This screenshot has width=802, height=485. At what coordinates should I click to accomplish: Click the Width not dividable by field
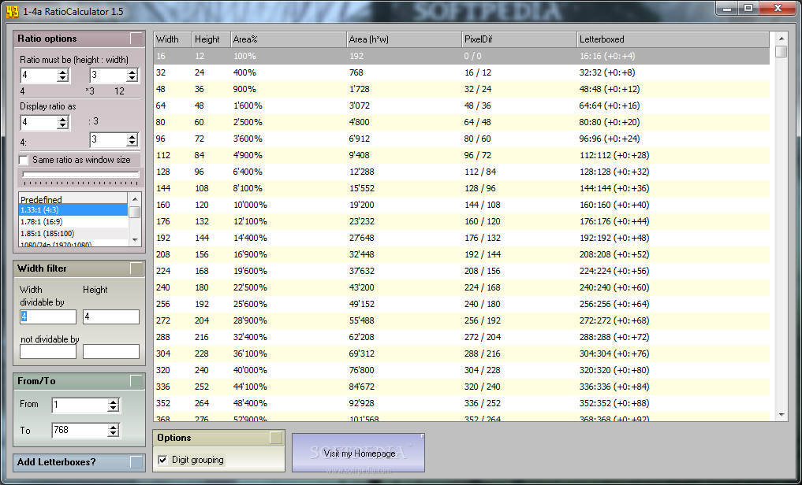(48, 351)
